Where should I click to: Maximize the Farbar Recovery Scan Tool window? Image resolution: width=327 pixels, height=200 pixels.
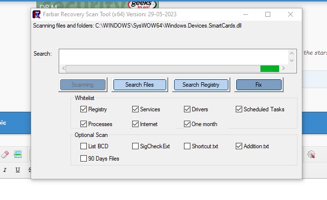268,14
